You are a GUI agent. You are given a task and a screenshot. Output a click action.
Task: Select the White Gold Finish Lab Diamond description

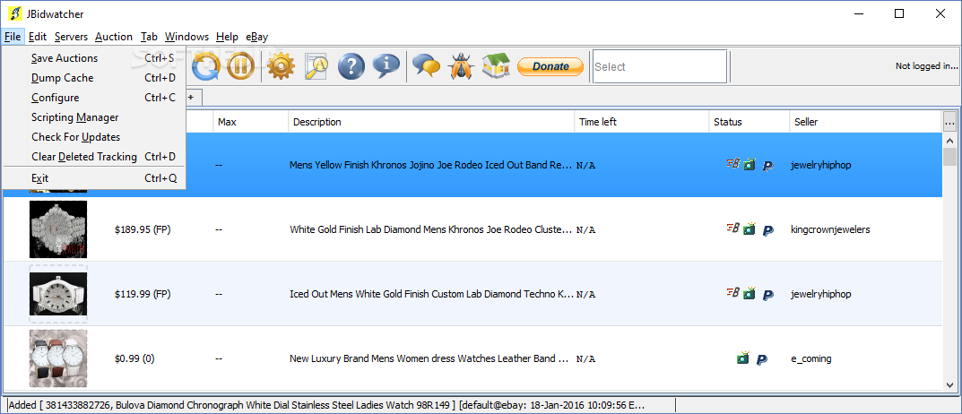432,229
